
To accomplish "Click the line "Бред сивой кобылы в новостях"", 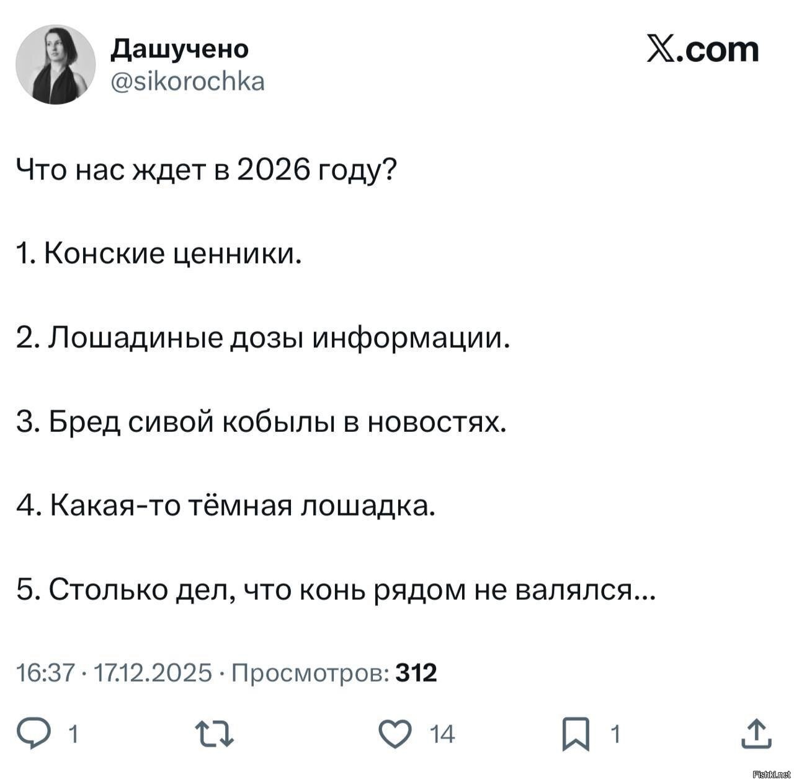I will 261,422.
